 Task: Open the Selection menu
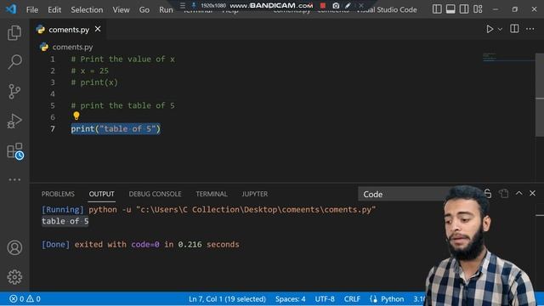[x=87, y=9]
